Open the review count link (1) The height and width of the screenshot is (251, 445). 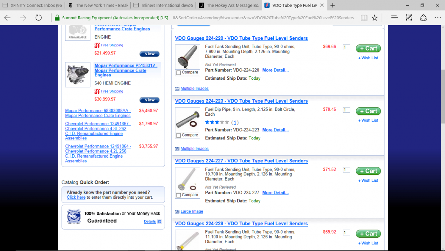235,122
